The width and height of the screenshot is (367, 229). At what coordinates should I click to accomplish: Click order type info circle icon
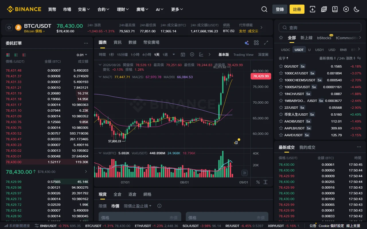point(159,206)
